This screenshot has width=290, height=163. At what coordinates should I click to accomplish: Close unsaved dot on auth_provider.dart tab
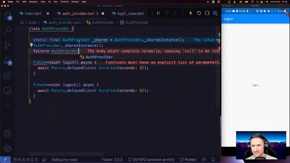point(103,14)
